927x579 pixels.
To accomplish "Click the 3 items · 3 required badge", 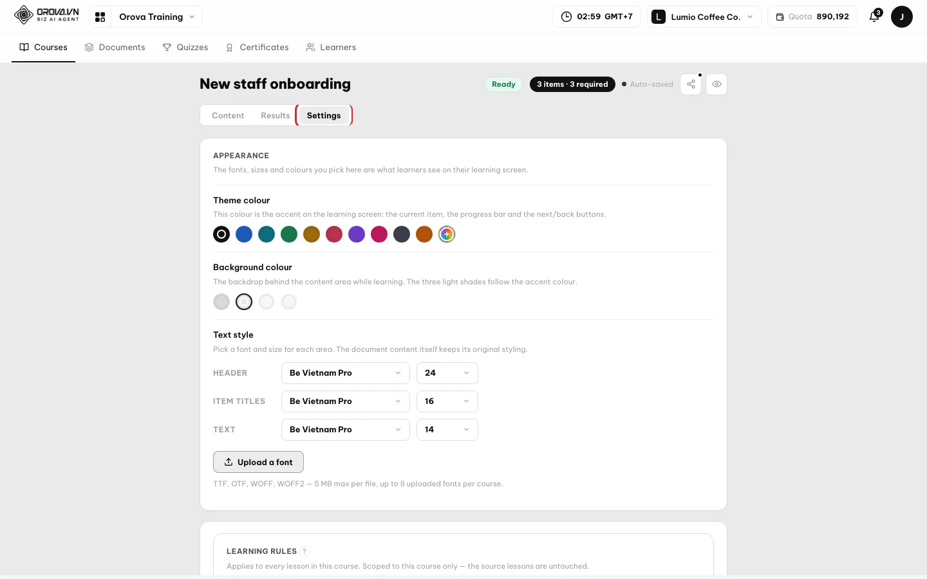I will point(572,84).
